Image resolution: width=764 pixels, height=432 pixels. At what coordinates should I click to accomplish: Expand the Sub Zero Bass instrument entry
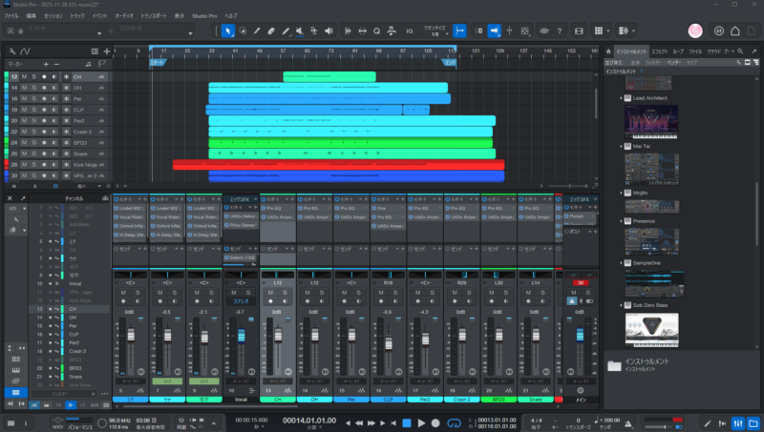pos(622,304)
